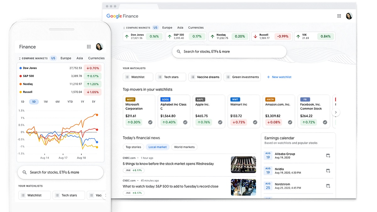The image size is (377, 212).
Task: Show next top movers with right chevron
Action: click(x=336, y=112)
